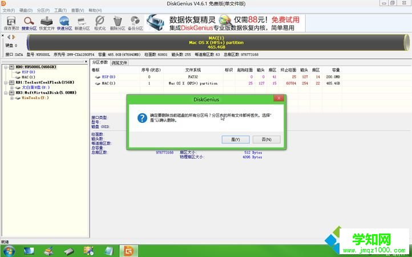Select the 搜索分区 search partition tool
Image resolution: width=412 pixels, height=257 pixels.
point(29,23)
